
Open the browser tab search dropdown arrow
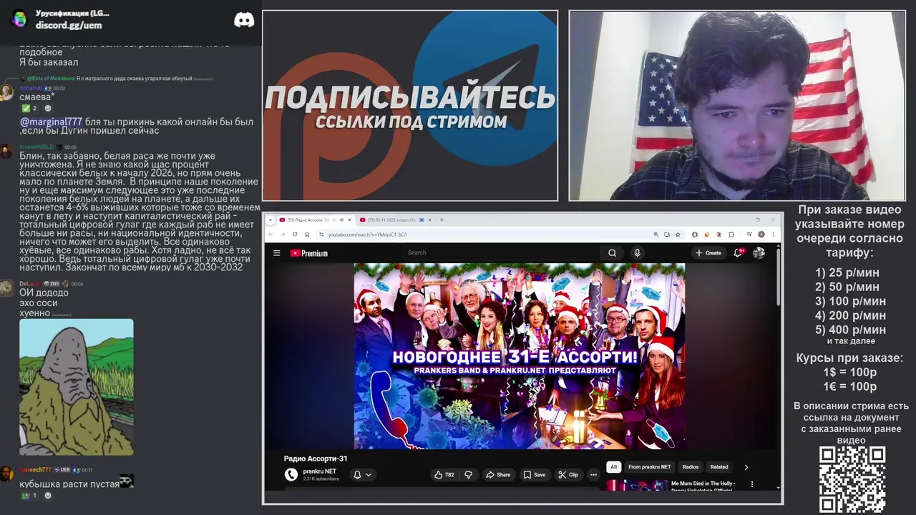pos(271,220)
